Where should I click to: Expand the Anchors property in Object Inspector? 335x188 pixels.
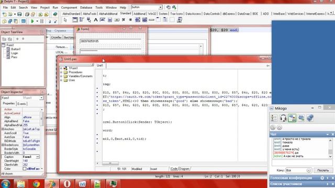point(3,129)
